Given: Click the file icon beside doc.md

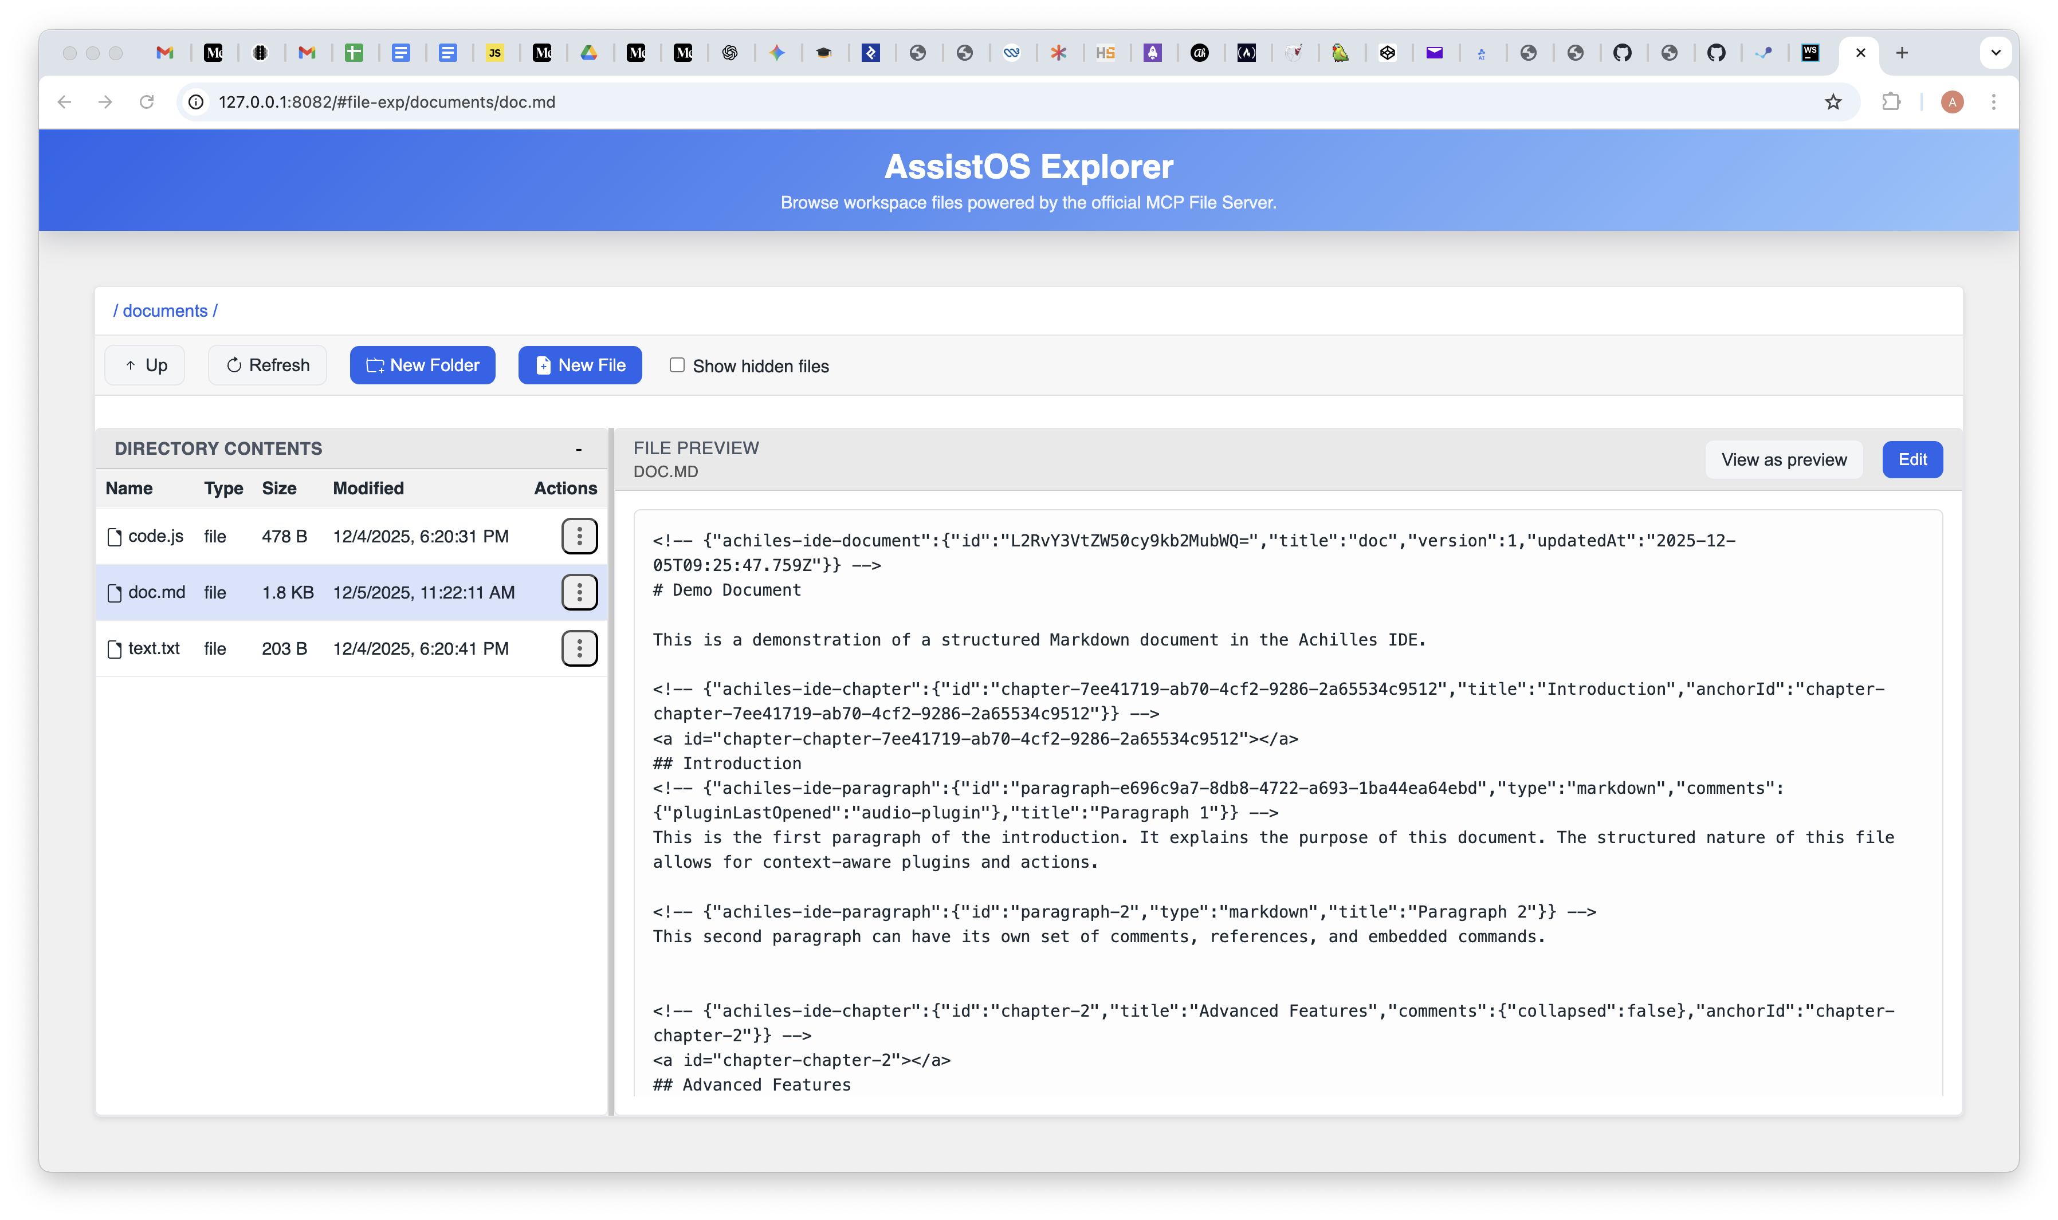Looking at the screenshot, I should [x=114, y=592].
